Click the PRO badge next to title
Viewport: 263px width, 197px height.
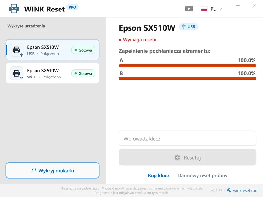coord(72,7)
